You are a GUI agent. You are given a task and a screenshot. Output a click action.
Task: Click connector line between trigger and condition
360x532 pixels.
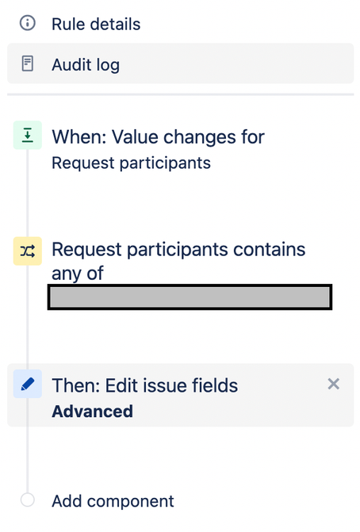click(28, 193)
